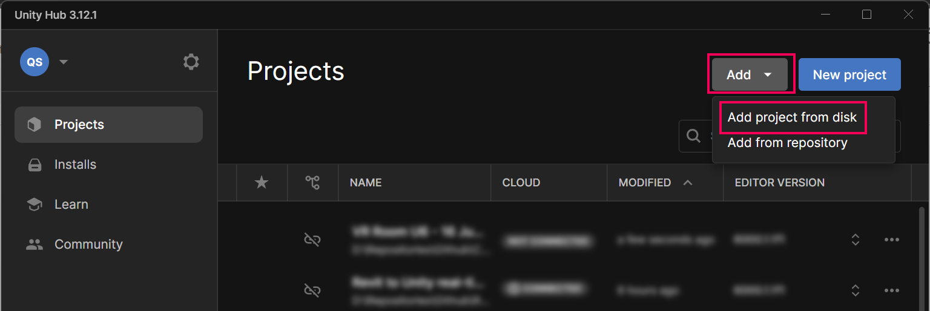Expand second project's editor version selector

coord(855,290)
